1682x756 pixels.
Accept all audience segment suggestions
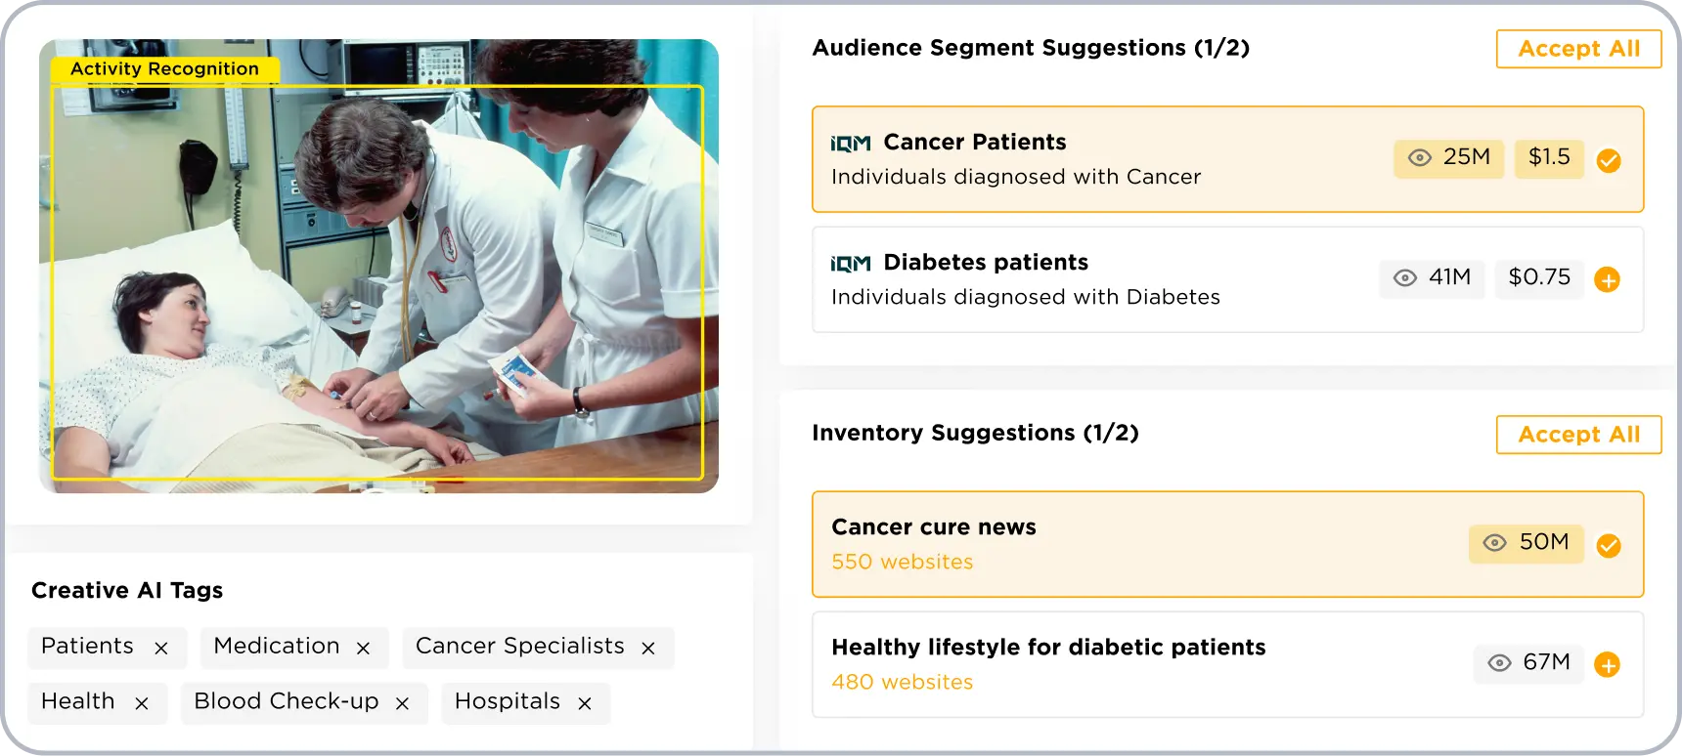(1578, 49)
